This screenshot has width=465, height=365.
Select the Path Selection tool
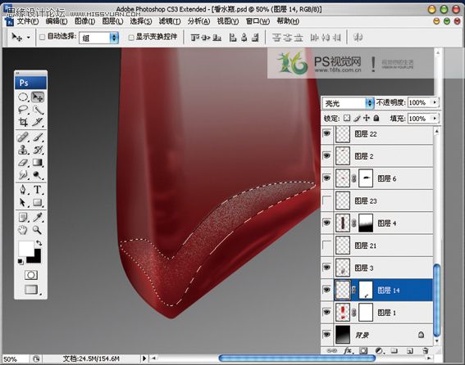23,202
